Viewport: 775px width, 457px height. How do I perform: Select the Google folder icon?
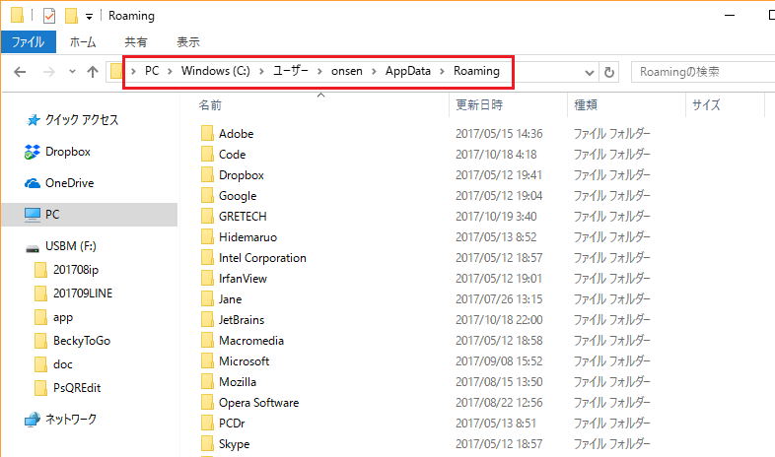click(207, 195)
